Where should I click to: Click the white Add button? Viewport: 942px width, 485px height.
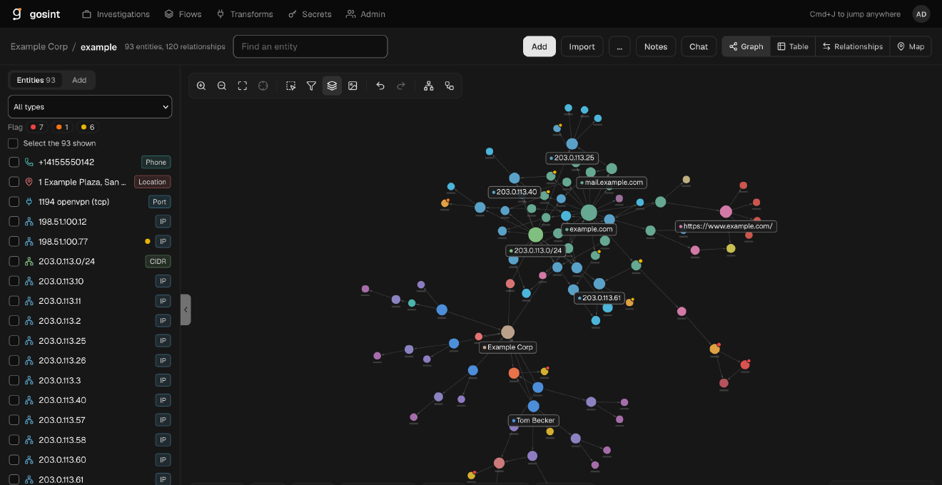[x=540, y=46]
